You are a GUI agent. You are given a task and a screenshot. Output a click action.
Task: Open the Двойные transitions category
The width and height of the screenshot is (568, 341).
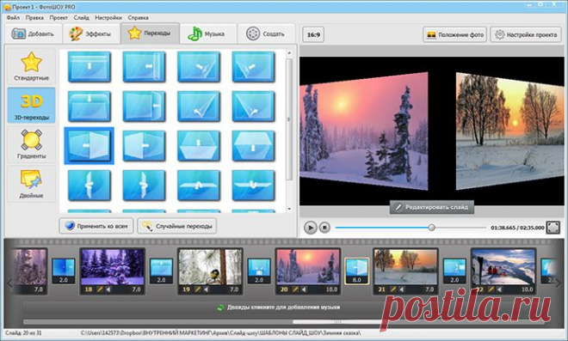31,184
